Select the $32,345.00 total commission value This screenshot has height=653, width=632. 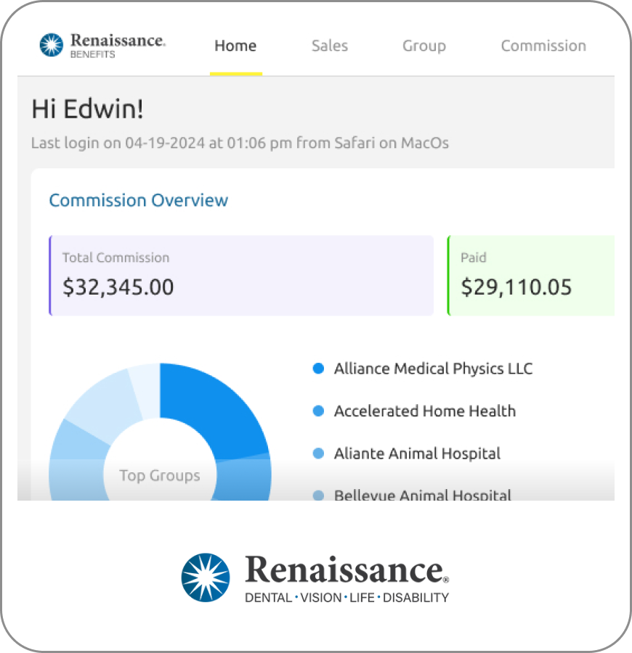[118, 287]
